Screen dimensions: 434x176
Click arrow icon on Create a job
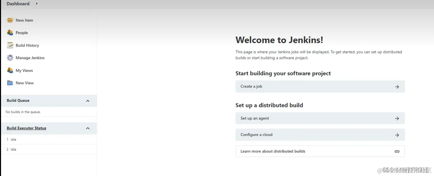(397, 87)
